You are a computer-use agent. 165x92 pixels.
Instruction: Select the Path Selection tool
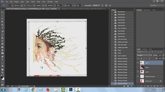point(2,63)
